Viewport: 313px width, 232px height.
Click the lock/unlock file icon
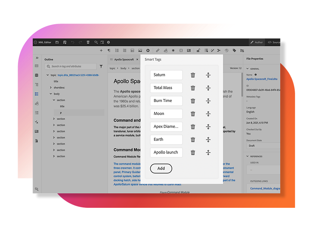[x=198, y=50]
